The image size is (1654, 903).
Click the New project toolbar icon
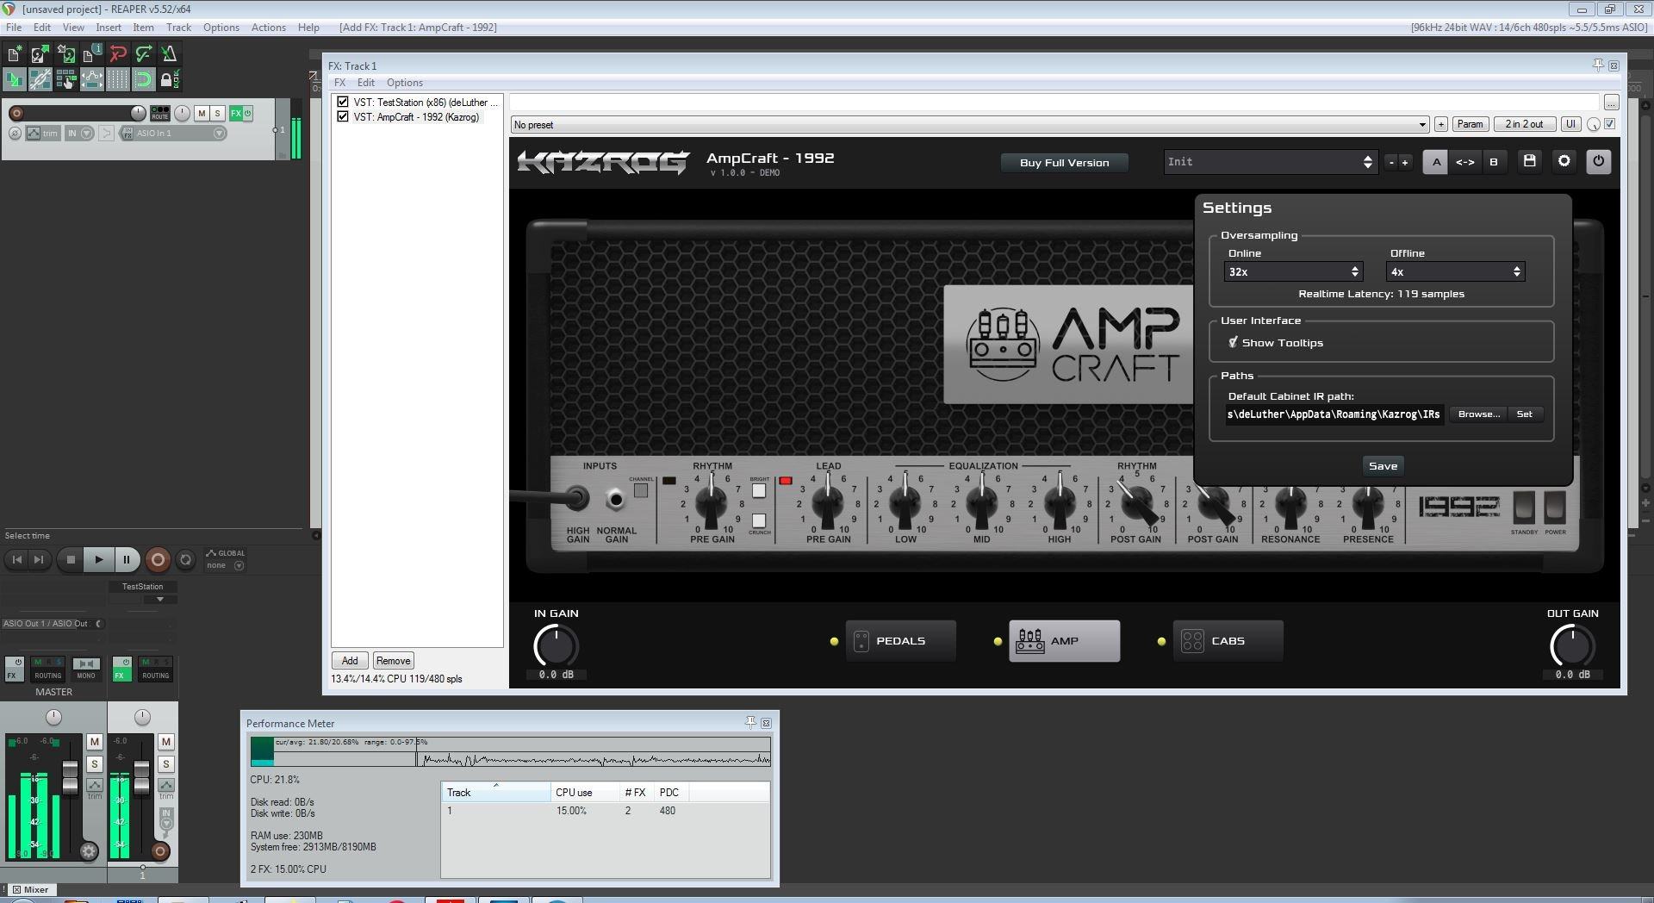[14, 53]
